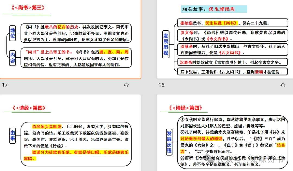Click the title 《<尚书>第三》
Screen dimensions: 293x171
tap(28, 8)
